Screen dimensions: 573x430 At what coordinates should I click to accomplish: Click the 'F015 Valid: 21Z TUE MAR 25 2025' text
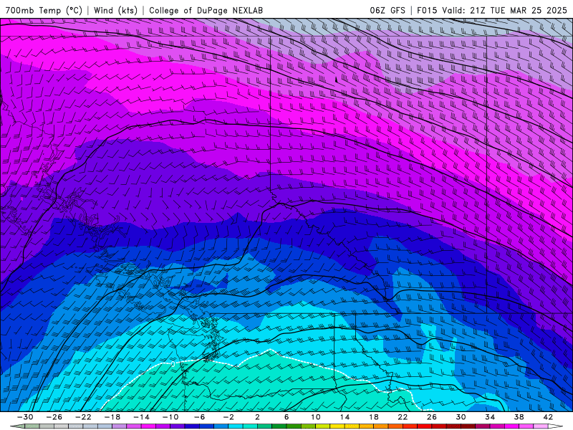click(492, 10)
